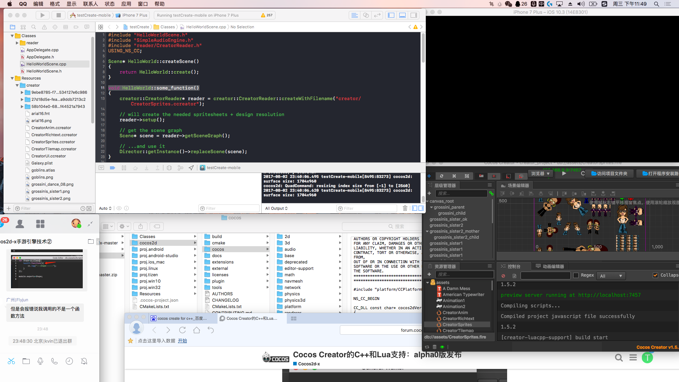Select the Move tool in Cocos Creator toolbar
679x382 pixels.
pyautogui.click(x=429, y=175)
